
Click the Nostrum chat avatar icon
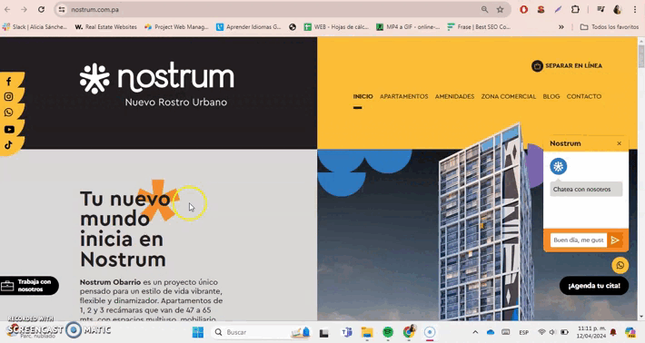(558, 166)
